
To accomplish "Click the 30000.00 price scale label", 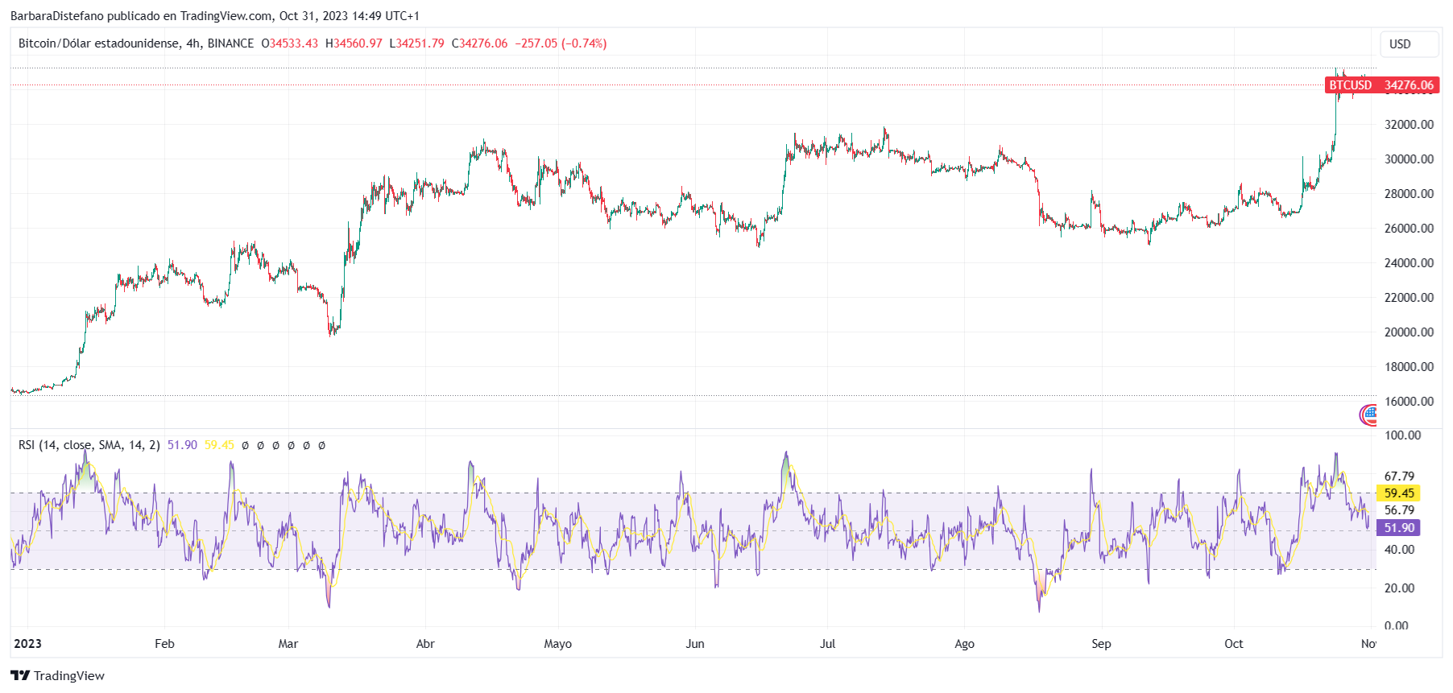I will tap(1409, 159).
